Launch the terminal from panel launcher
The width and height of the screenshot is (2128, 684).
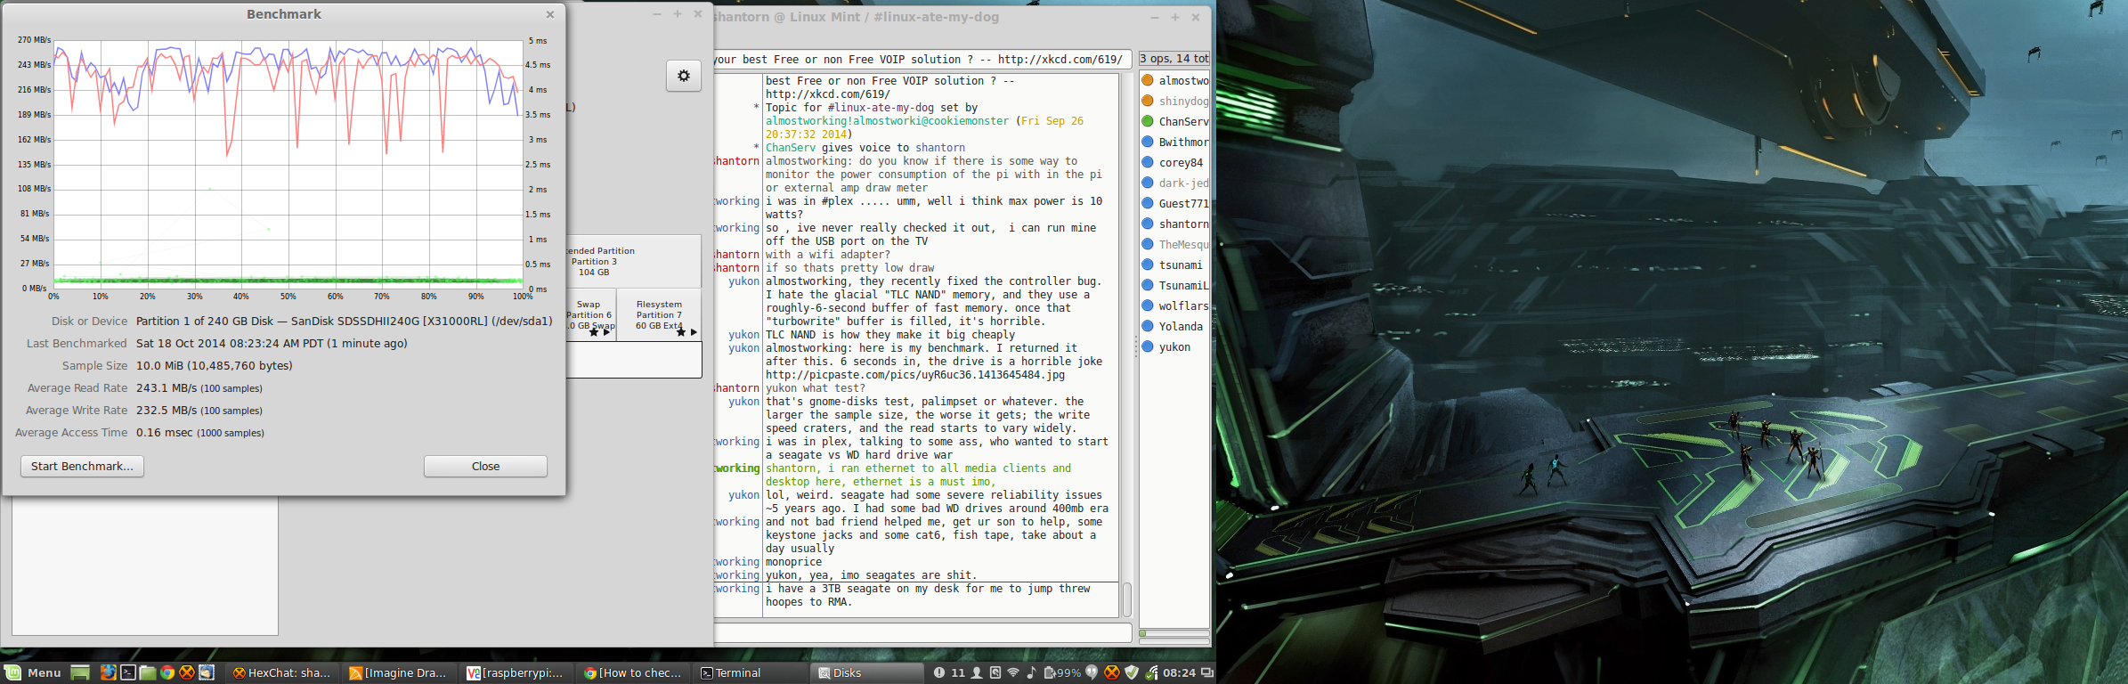pos(127,672)
